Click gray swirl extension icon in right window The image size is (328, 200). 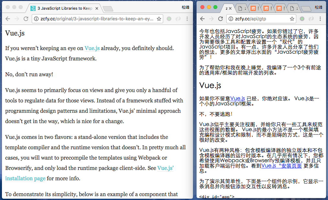311,19
